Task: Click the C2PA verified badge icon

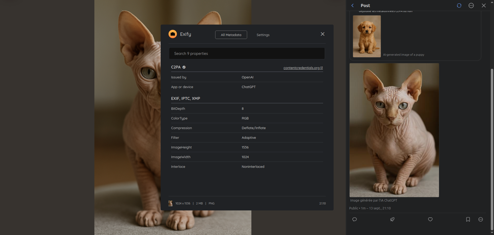Action: click(184, 67)
